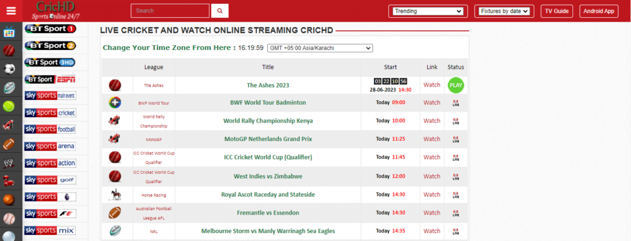Click the search magnifier button
Screen dimensions: 631x241
[220, 11]
